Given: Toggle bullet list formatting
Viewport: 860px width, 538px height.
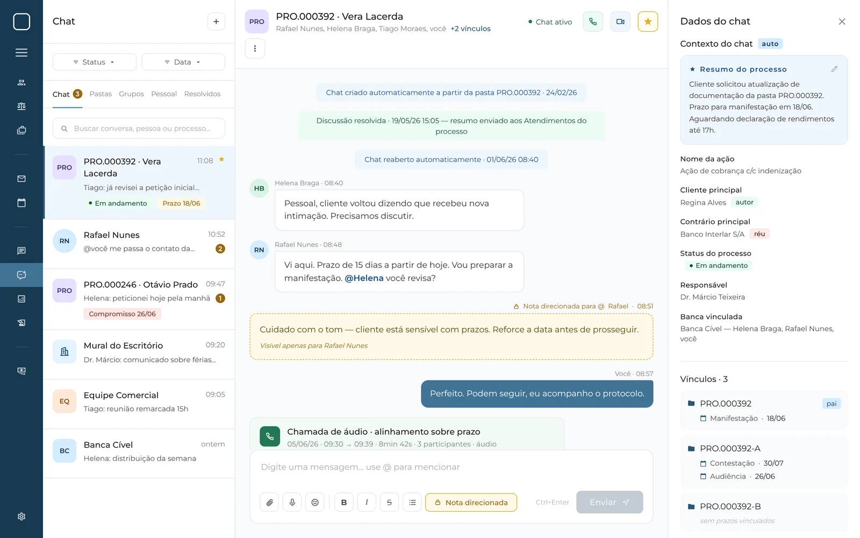Looking at the screenshot, I should (x=412, y=502).
